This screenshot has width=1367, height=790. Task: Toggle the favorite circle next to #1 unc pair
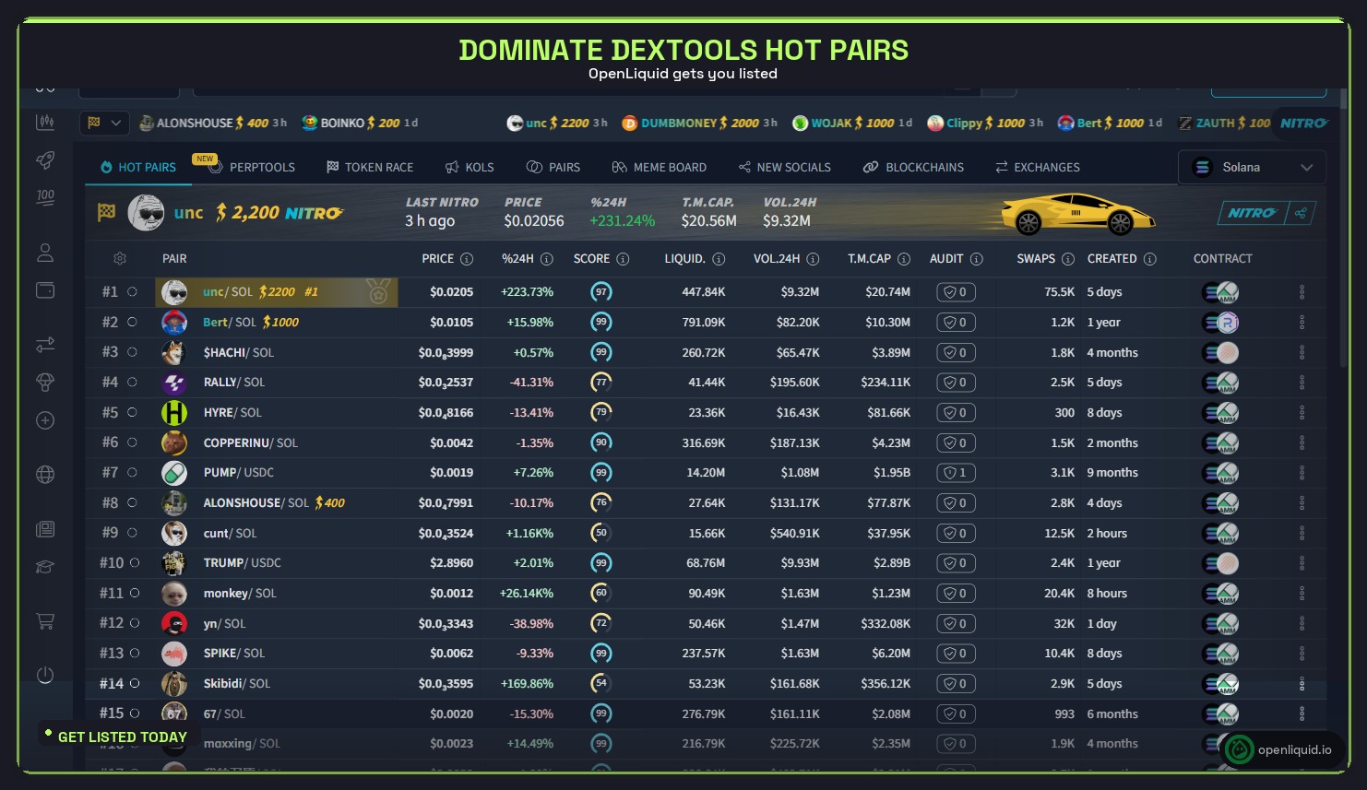coord(132,291)
